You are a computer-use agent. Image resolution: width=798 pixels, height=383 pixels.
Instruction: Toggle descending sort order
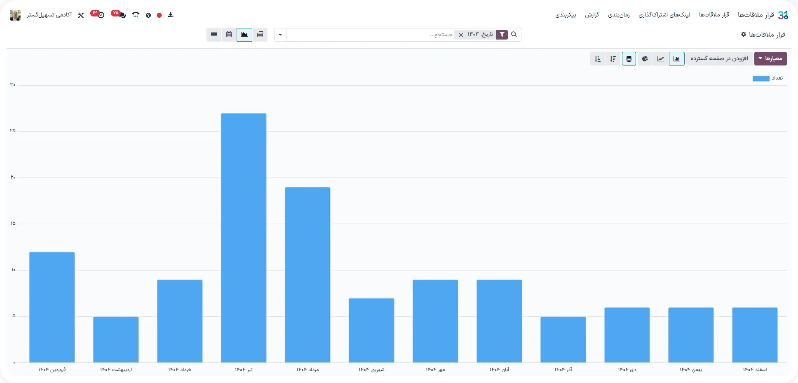click(x=613, y=59)
